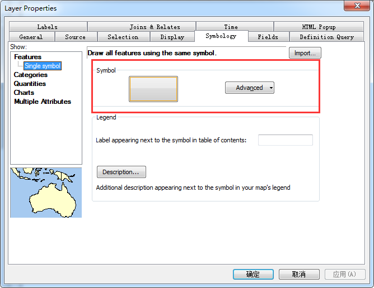Image resolution: width=374 pixels, height=288 pixels.
Task: Switch to the Source tab
Action: (x=76, y=37)
